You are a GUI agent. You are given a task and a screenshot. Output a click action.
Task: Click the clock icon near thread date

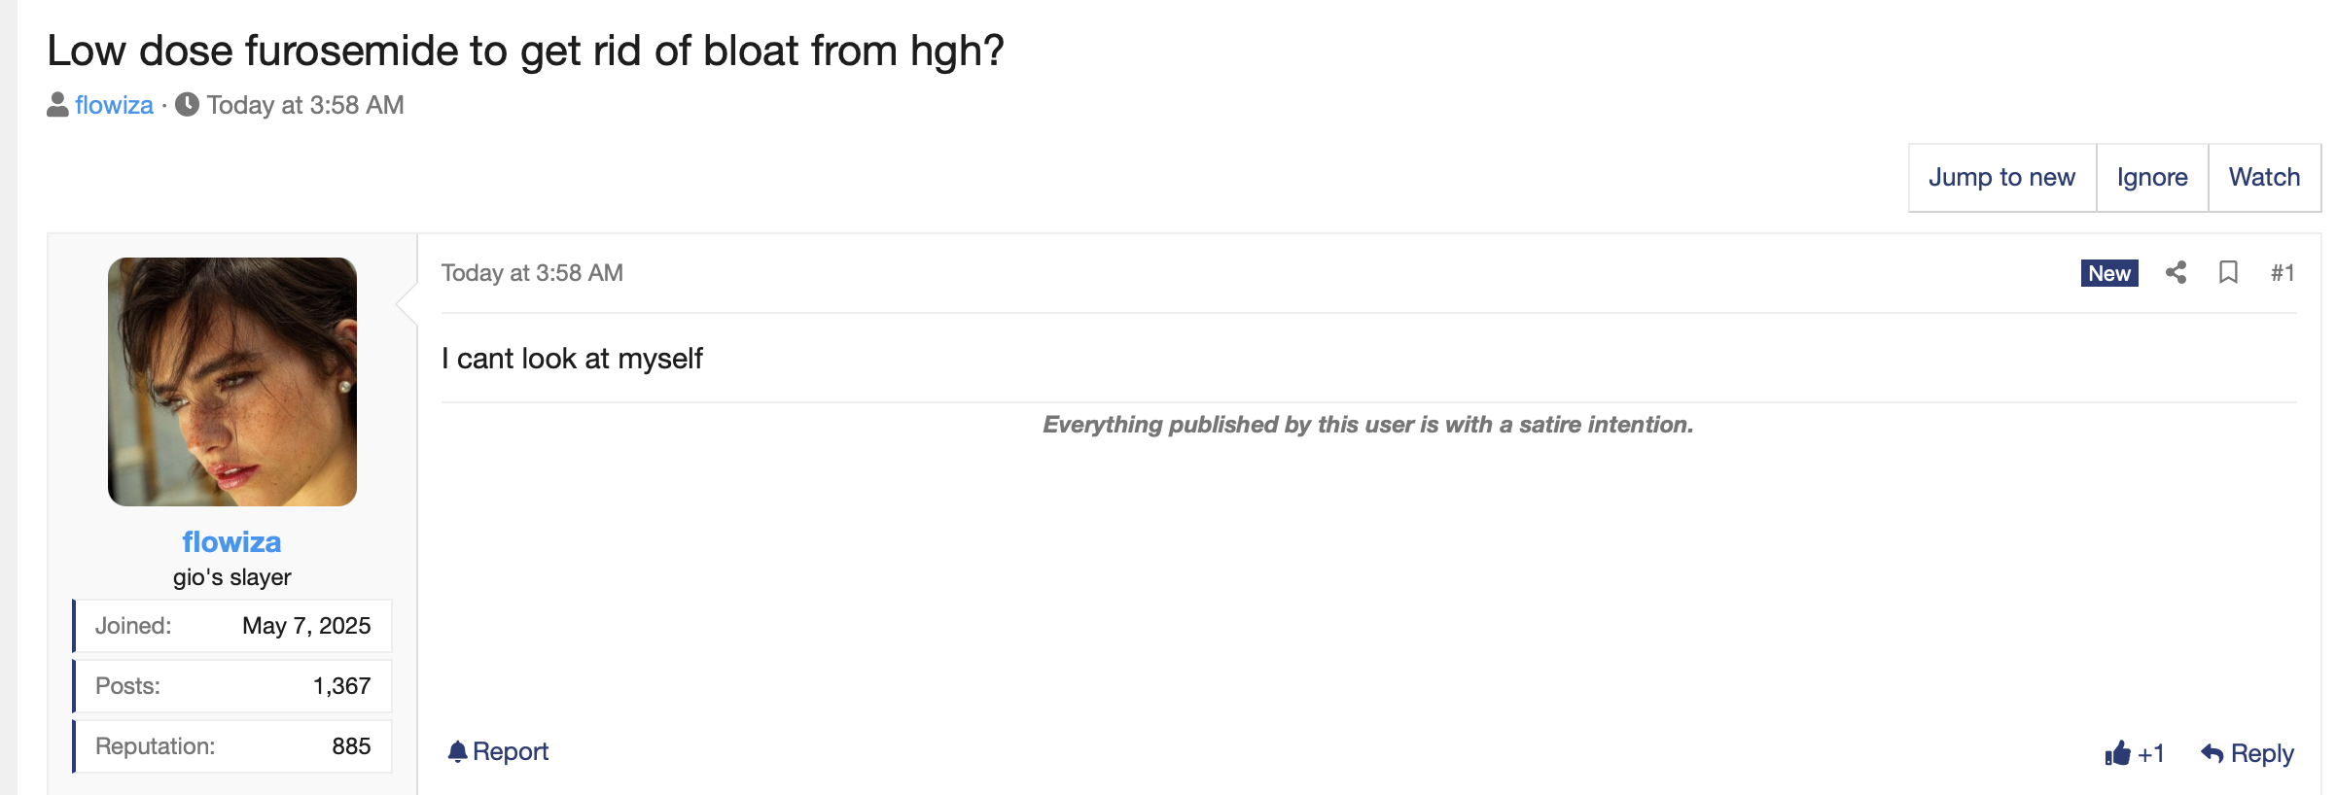pyautogui.click(x=188, y=105)
